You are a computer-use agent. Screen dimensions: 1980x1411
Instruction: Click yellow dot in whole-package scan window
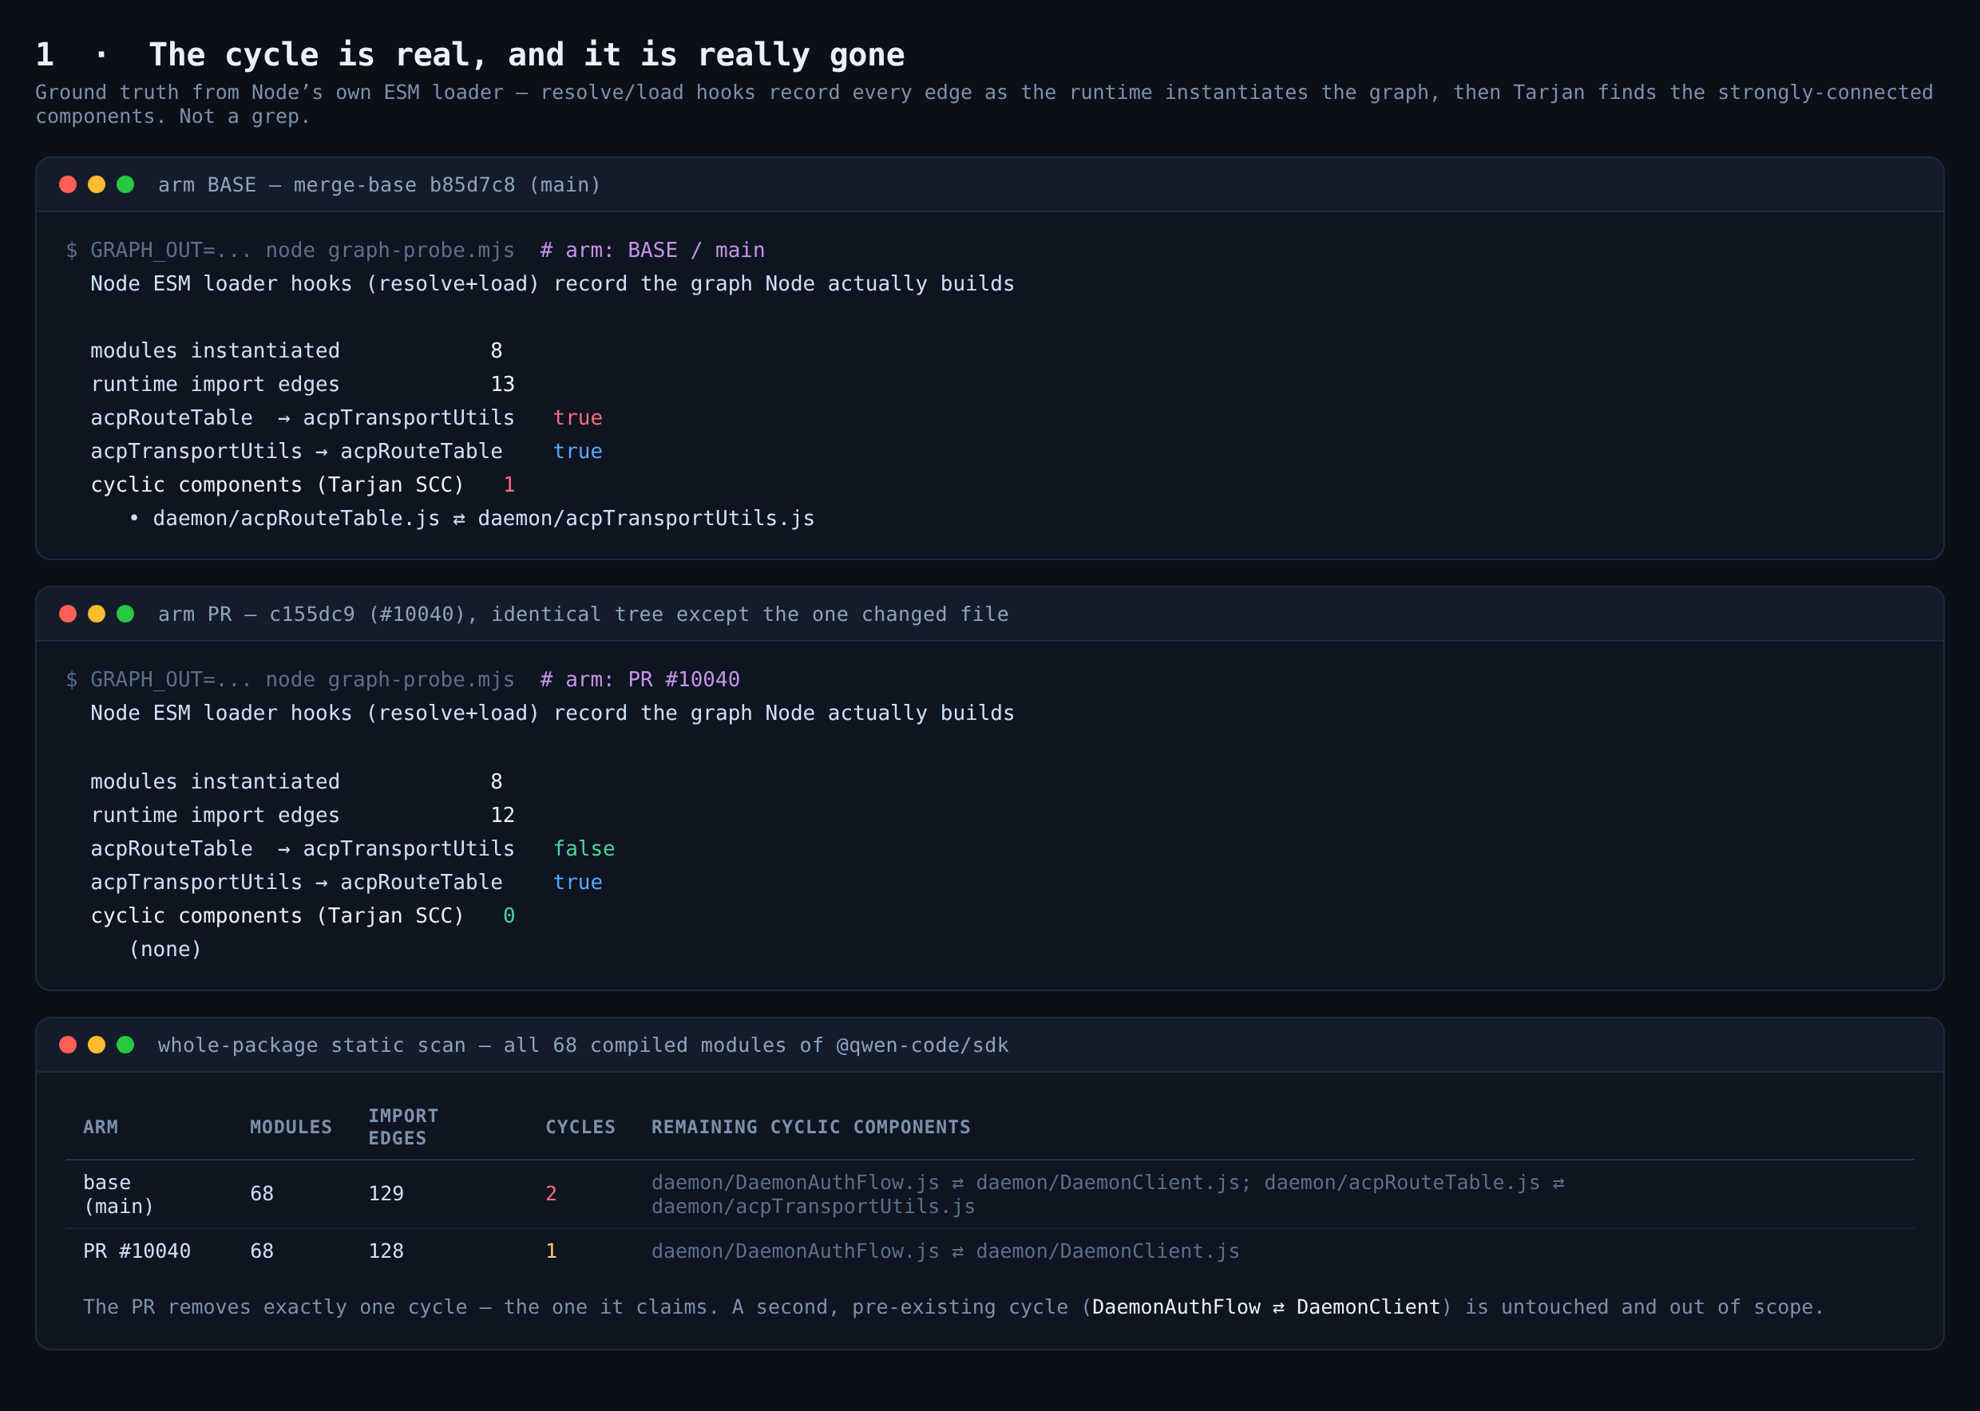(x=97, y=1045)
